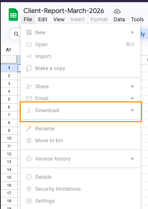Click the Settings gear icon
This screenshot has height=209, width=148.
pyautogui.click(x=29, y=201)
